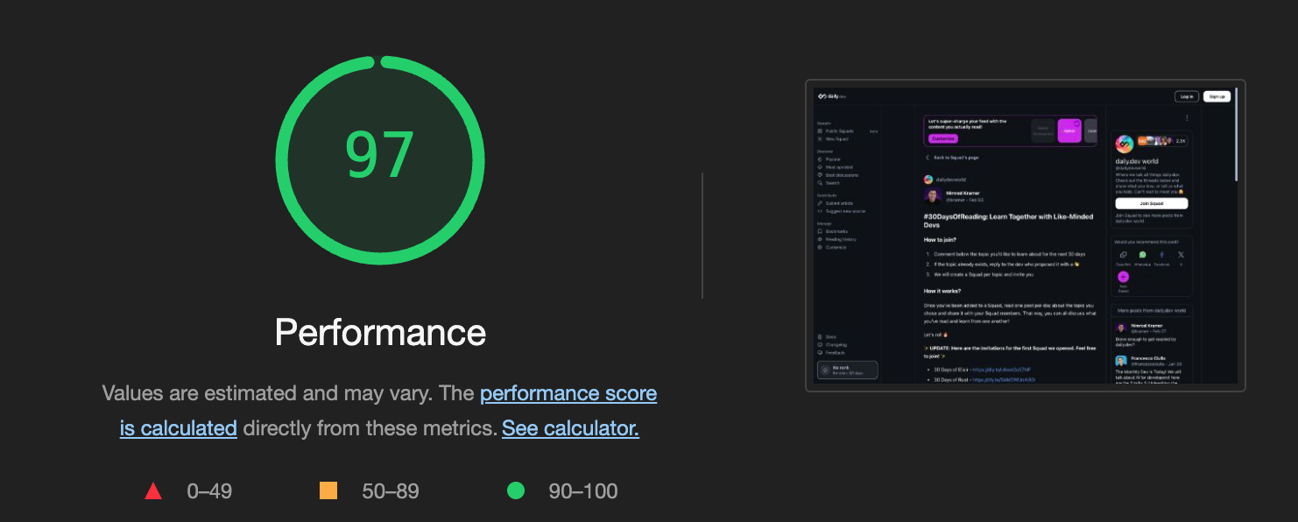Select Search in the Discover sidebar
This screenshot has width=1298, height=522.
coord(833,183)
